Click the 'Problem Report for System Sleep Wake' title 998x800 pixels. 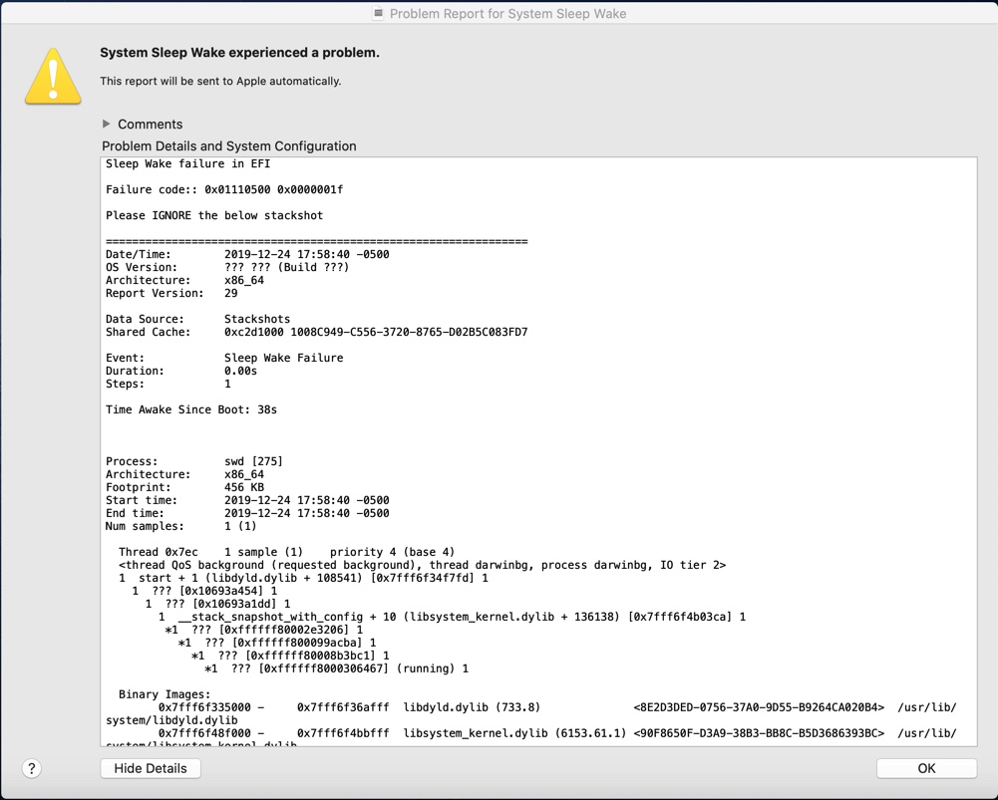pyautogui.click(x=507, y=13)
